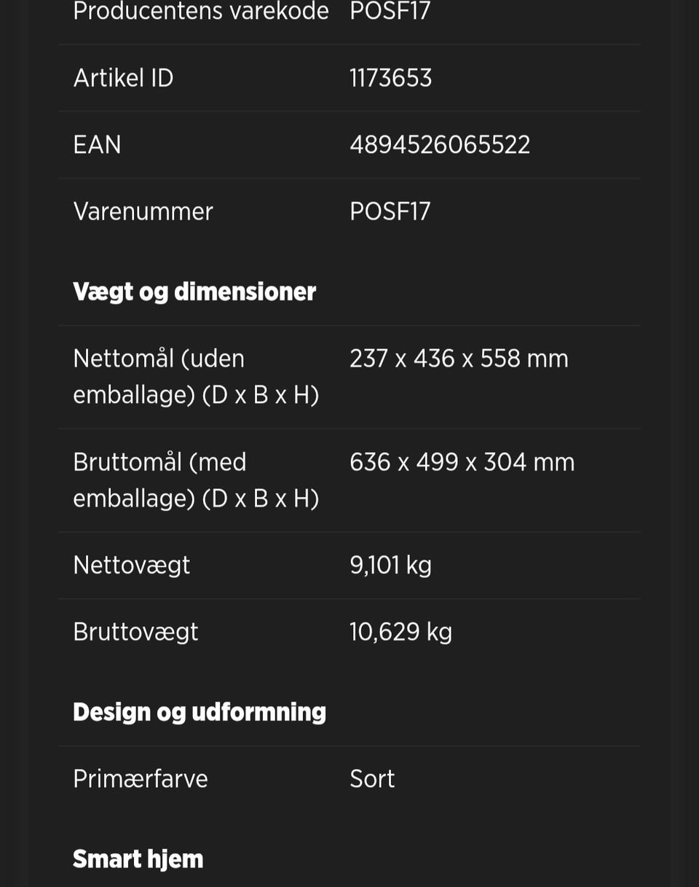This screenshot has height=887, width=699.
Task: Click the EAN label
Action: click(x=97, y=144)
